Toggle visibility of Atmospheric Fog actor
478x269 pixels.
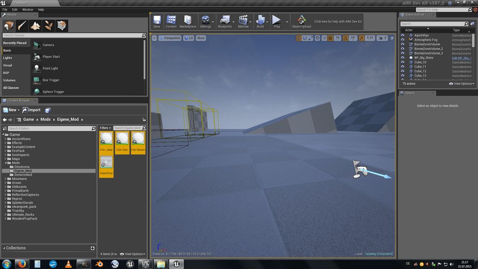403,40
